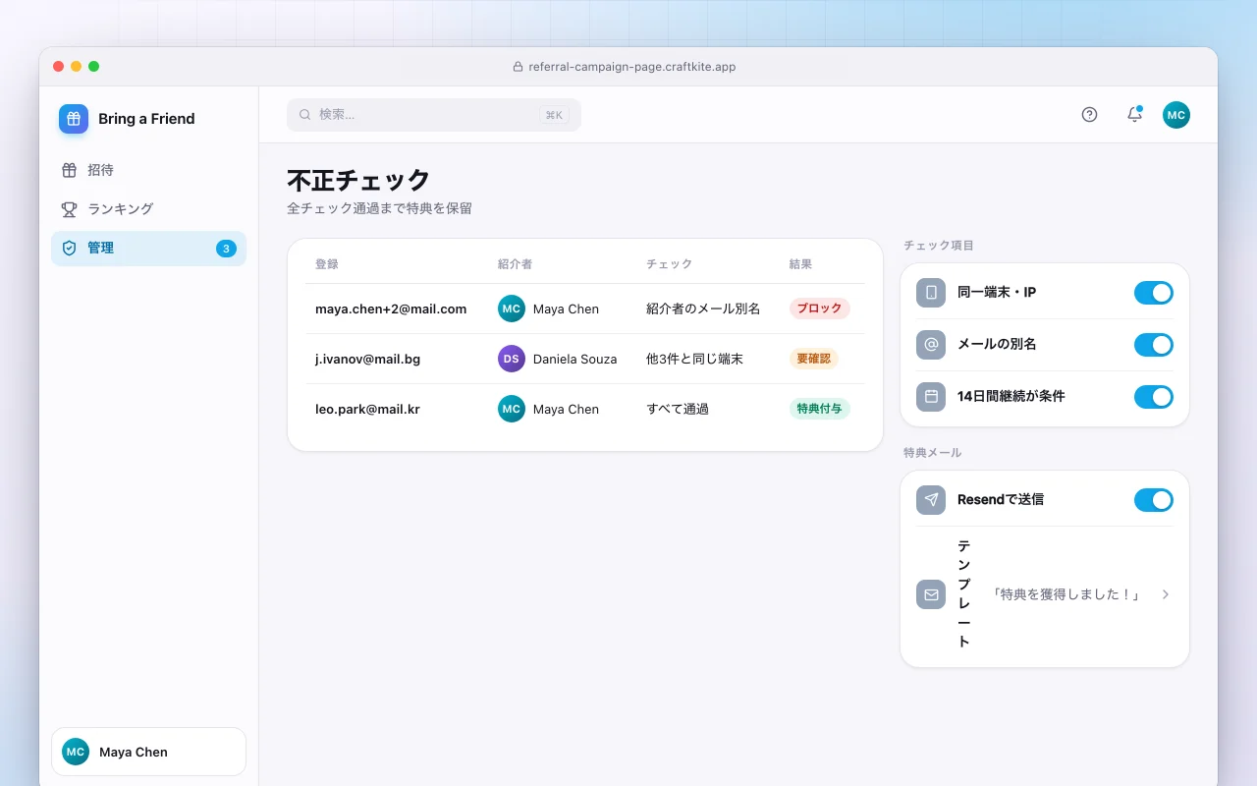
Task: Click 紹介者のメール別名 check text
Action: point(703,309)
